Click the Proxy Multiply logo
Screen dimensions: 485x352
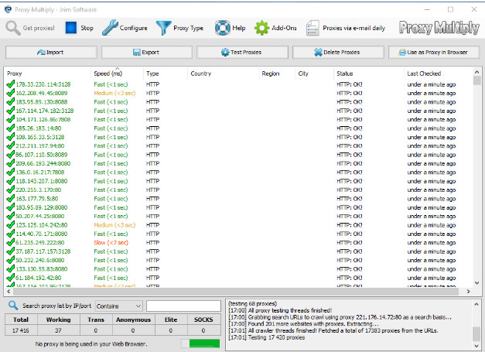coord(439,28)
